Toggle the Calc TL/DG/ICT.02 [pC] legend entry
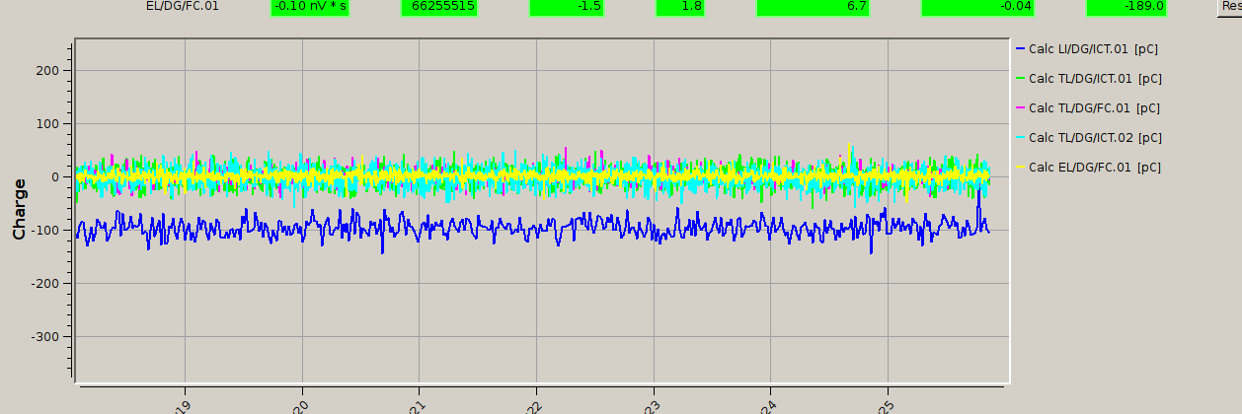1242x414 pixels. [x=1093, y=138]
